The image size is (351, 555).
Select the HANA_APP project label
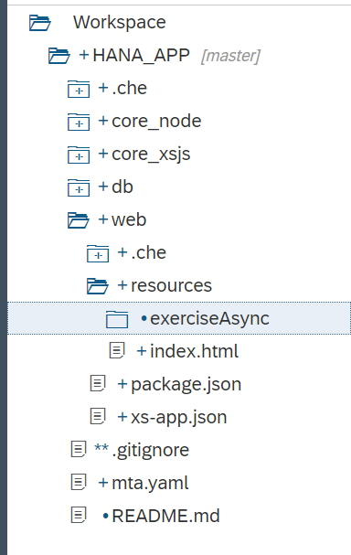point(141,56)
